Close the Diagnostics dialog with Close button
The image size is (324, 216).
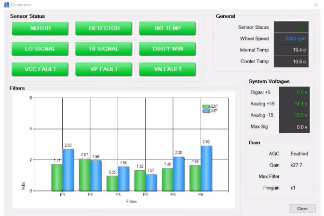(x=302, y=209)
